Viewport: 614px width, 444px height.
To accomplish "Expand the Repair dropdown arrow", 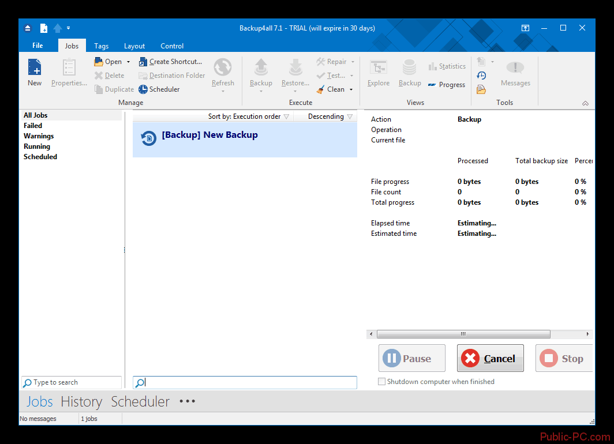I will (353, 62).
